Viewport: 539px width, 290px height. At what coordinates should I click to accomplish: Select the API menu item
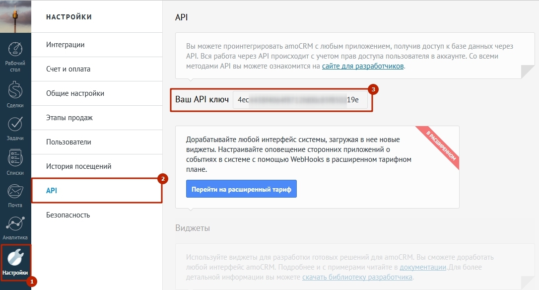click(x=52, y=191)
